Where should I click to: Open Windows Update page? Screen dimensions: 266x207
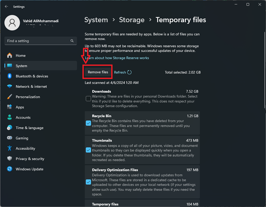41,169
